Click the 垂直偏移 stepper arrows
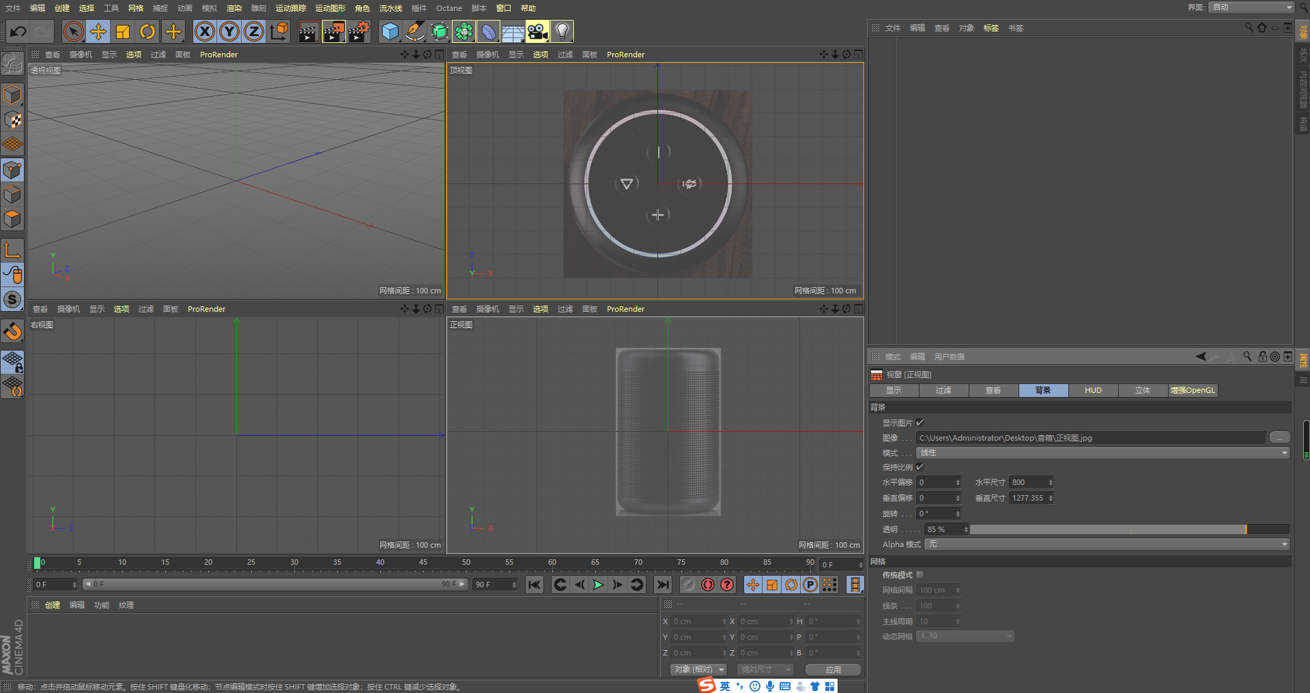The width and height of the screenshot is (1310, 693). [x=958, y=498]
